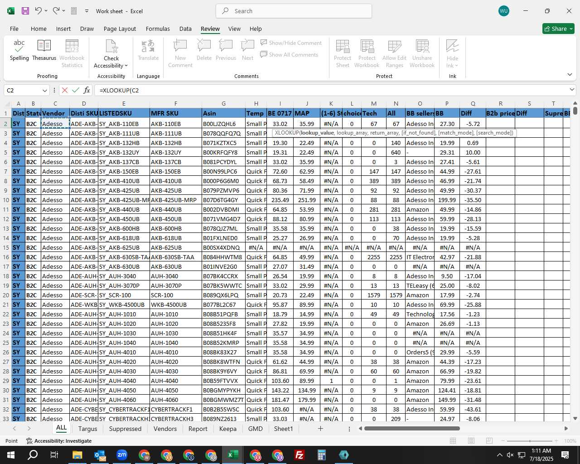580x464 pixels.
Task: Click the Hide Ink icon
Action: [452, 46]
